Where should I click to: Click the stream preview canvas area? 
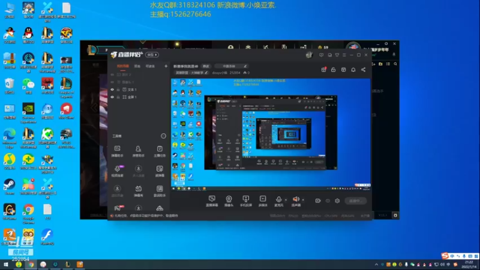click(x=271, y=134)
